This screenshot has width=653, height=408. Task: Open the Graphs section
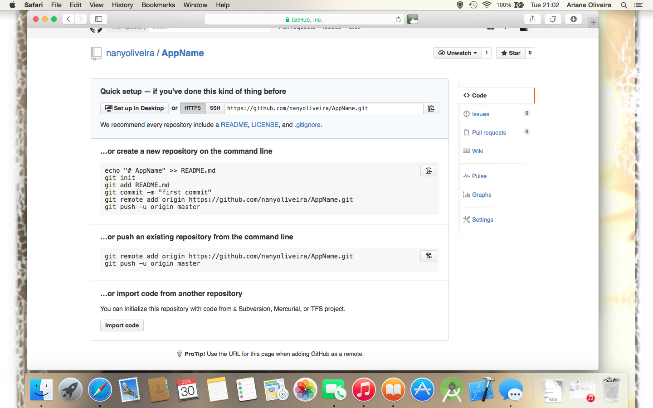click(x=482, y=194)
